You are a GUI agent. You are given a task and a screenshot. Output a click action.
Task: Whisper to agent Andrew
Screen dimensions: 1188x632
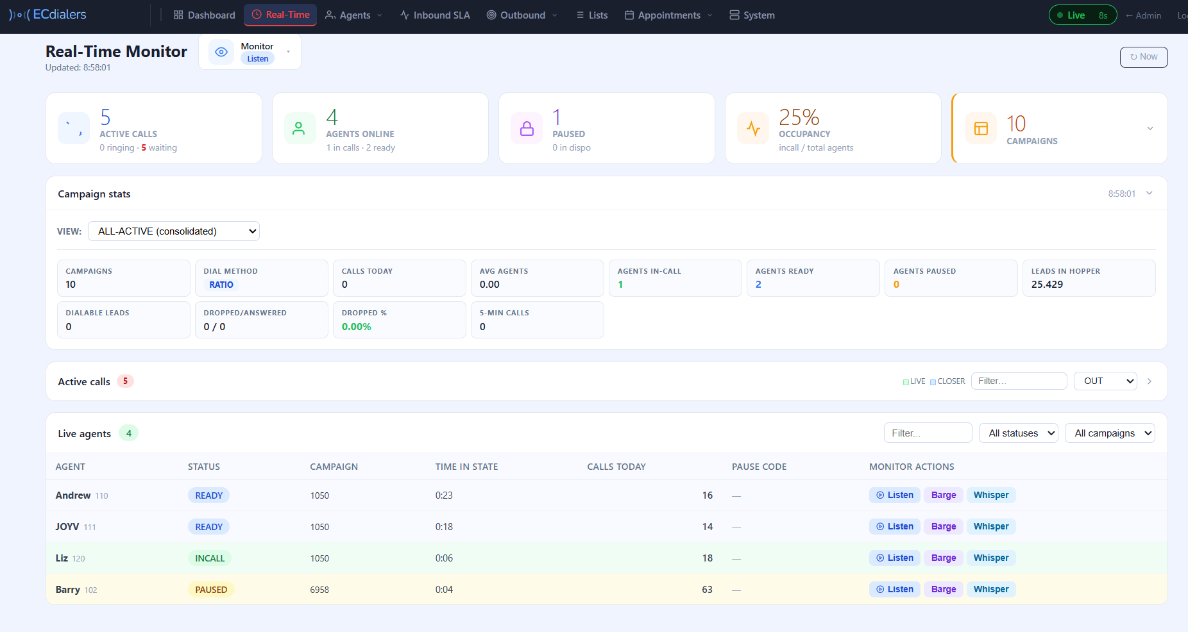pyautogui.click(x=991, y=495)
